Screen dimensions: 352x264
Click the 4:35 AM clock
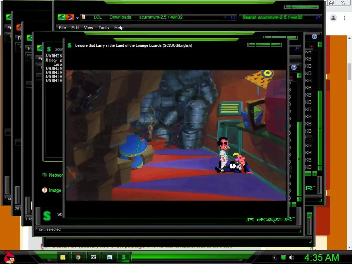(x=321, y=257)
